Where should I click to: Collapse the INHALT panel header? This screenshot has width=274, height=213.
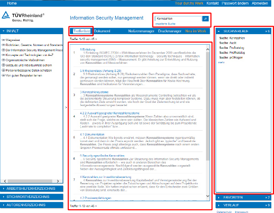(32, 31)
